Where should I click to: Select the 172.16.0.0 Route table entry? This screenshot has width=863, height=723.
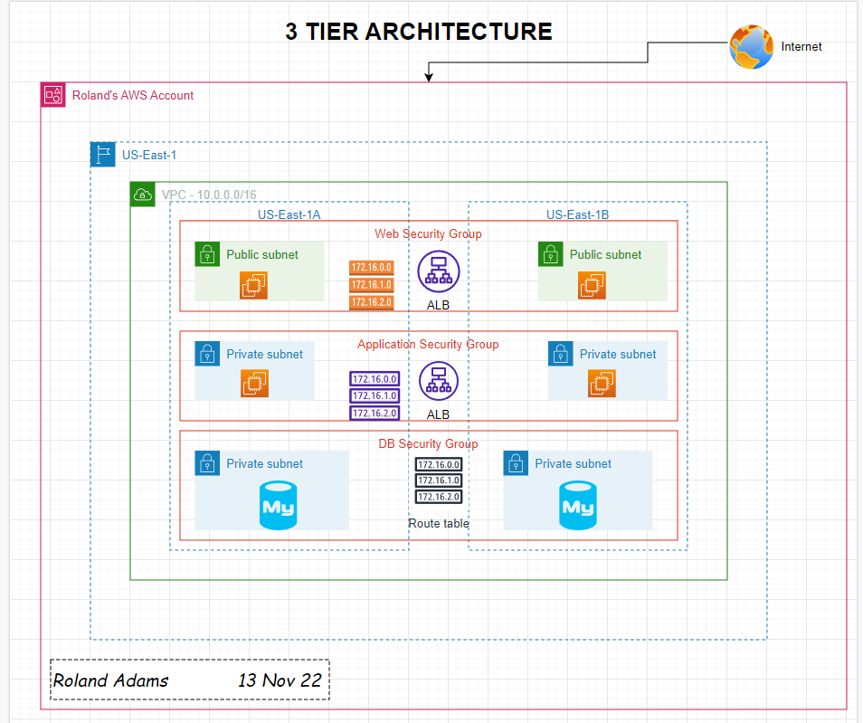click(x=438, y=464)
